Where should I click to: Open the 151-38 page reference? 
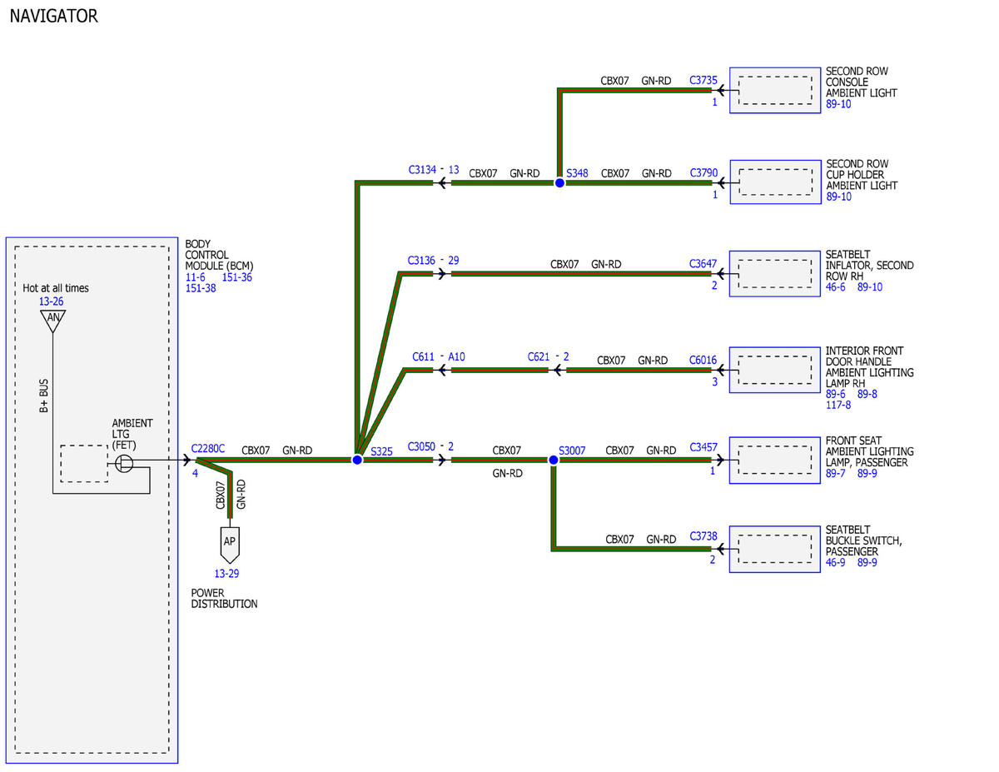click(x=201, y=289)
